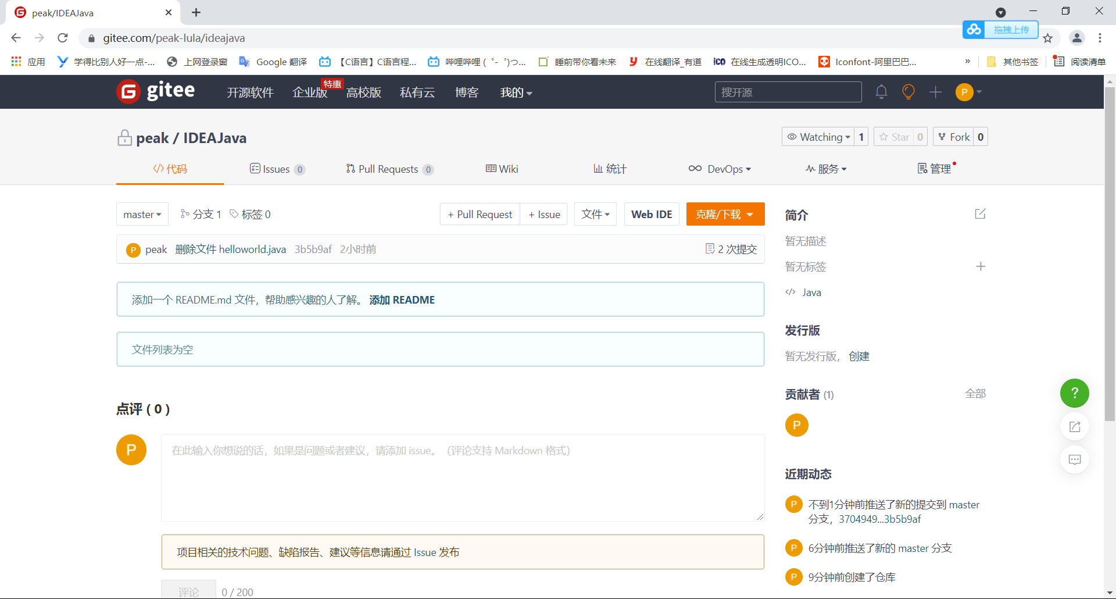Screen dimensions: 1116x599
Task: Expand the 我的 menu in header
Action: click(516, 92)
